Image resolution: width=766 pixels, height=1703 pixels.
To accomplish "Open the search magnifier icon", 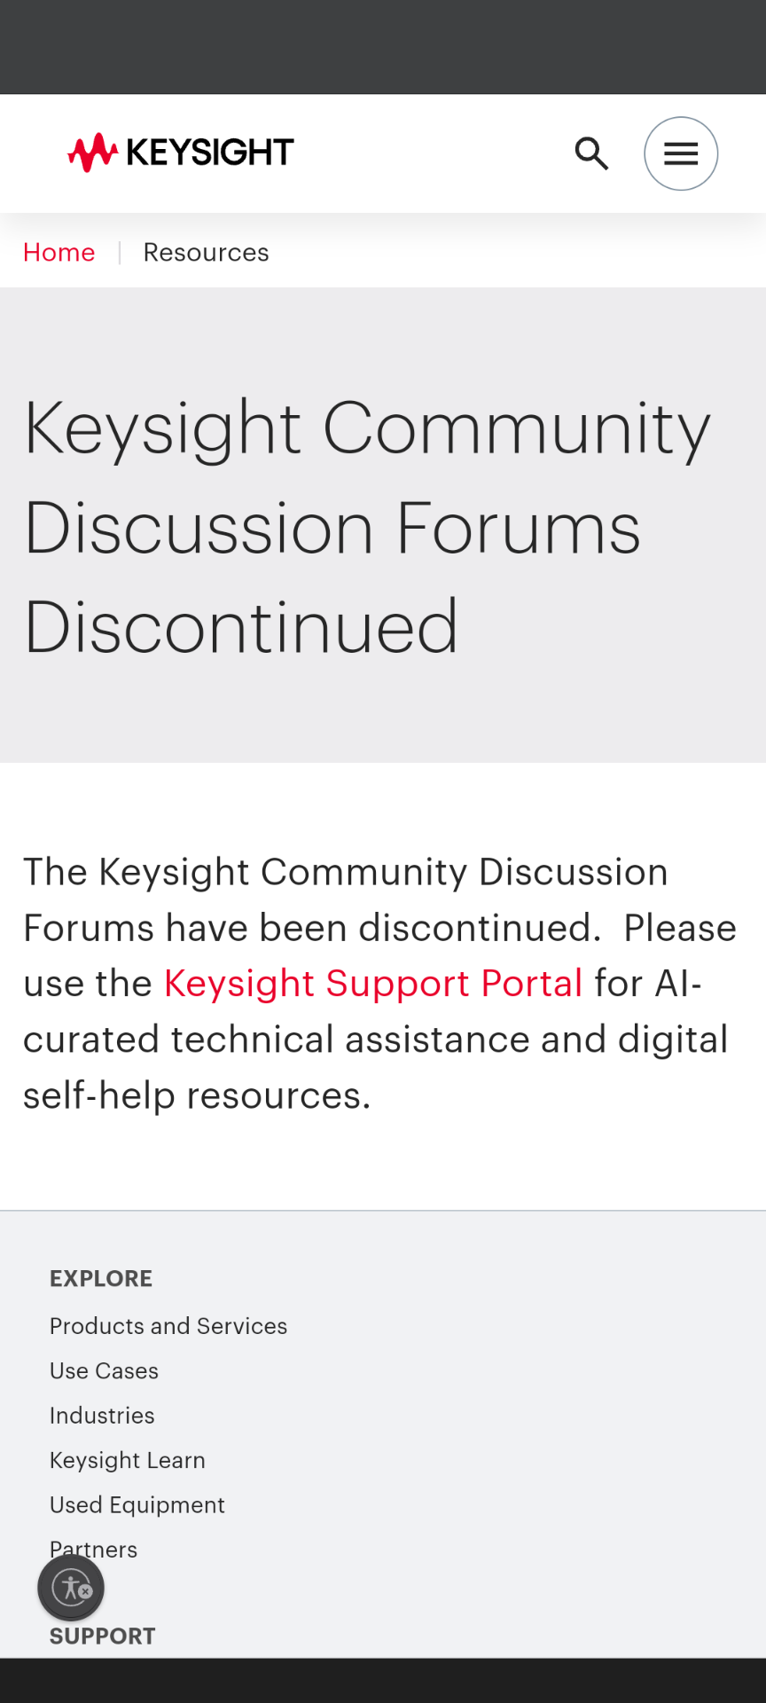I will [591, 153].
